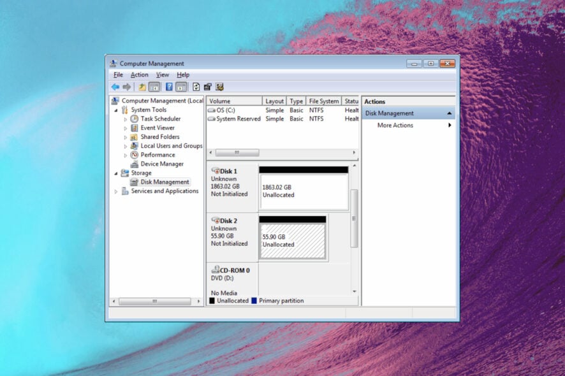
Task: Select the Shared Folders icon
Action: tap(135, 136)
